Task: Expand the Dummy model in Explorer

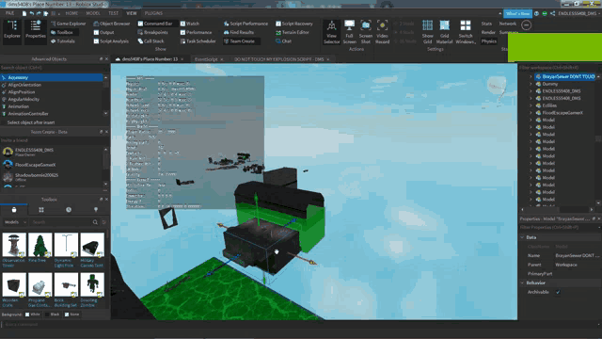Action: [x=531, y=84]
